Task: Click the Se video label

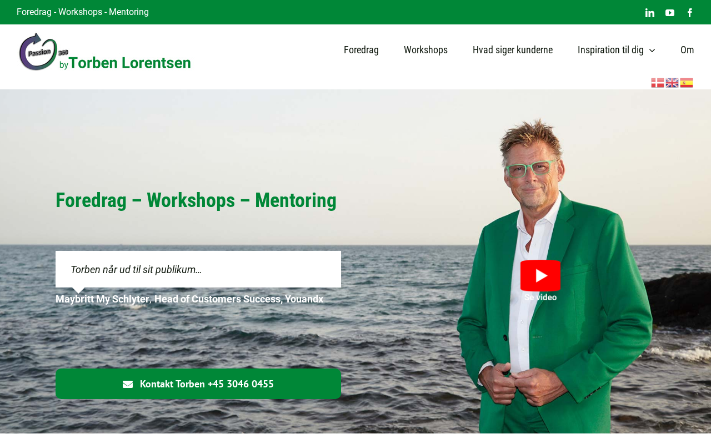Action: pos(540,297)
